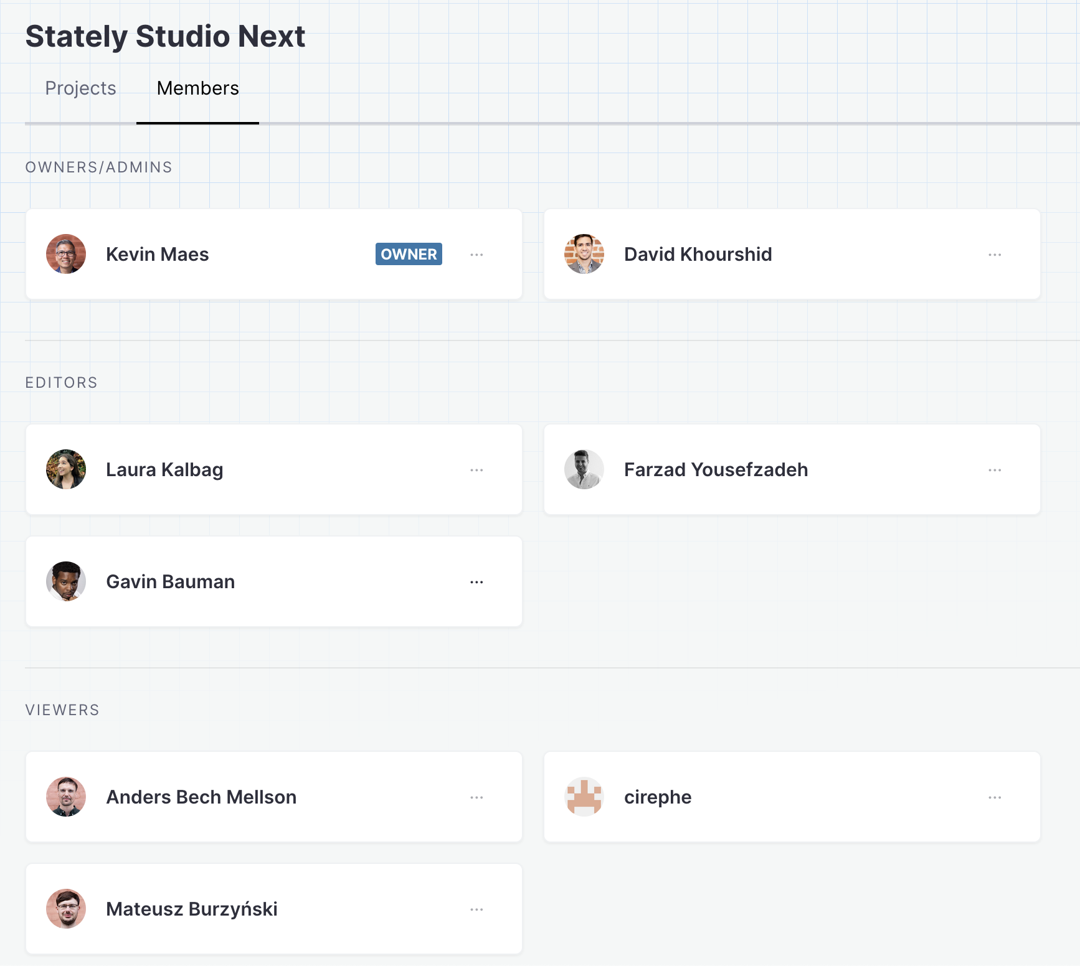The height and width of the screenshot is (966, 1080).
Task: Open options menu for David Khourshid
Action: (x=995, y=254)
